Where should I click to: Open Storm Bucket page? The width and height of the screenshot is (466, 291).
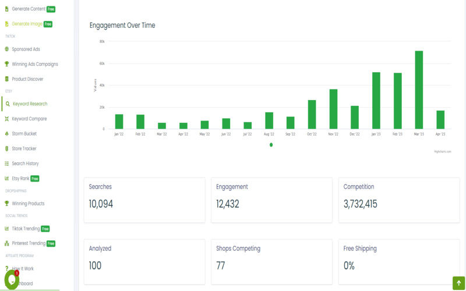[x=24, y=134]
